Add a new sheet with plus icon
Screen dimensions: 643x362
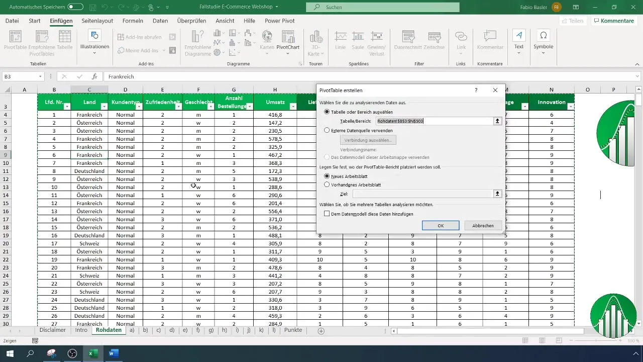pyautogui.click(x=321, y=331)
